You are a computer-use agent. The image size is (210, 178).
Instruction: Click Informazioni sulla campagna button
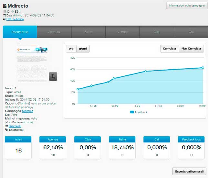(x=187, y=6)
